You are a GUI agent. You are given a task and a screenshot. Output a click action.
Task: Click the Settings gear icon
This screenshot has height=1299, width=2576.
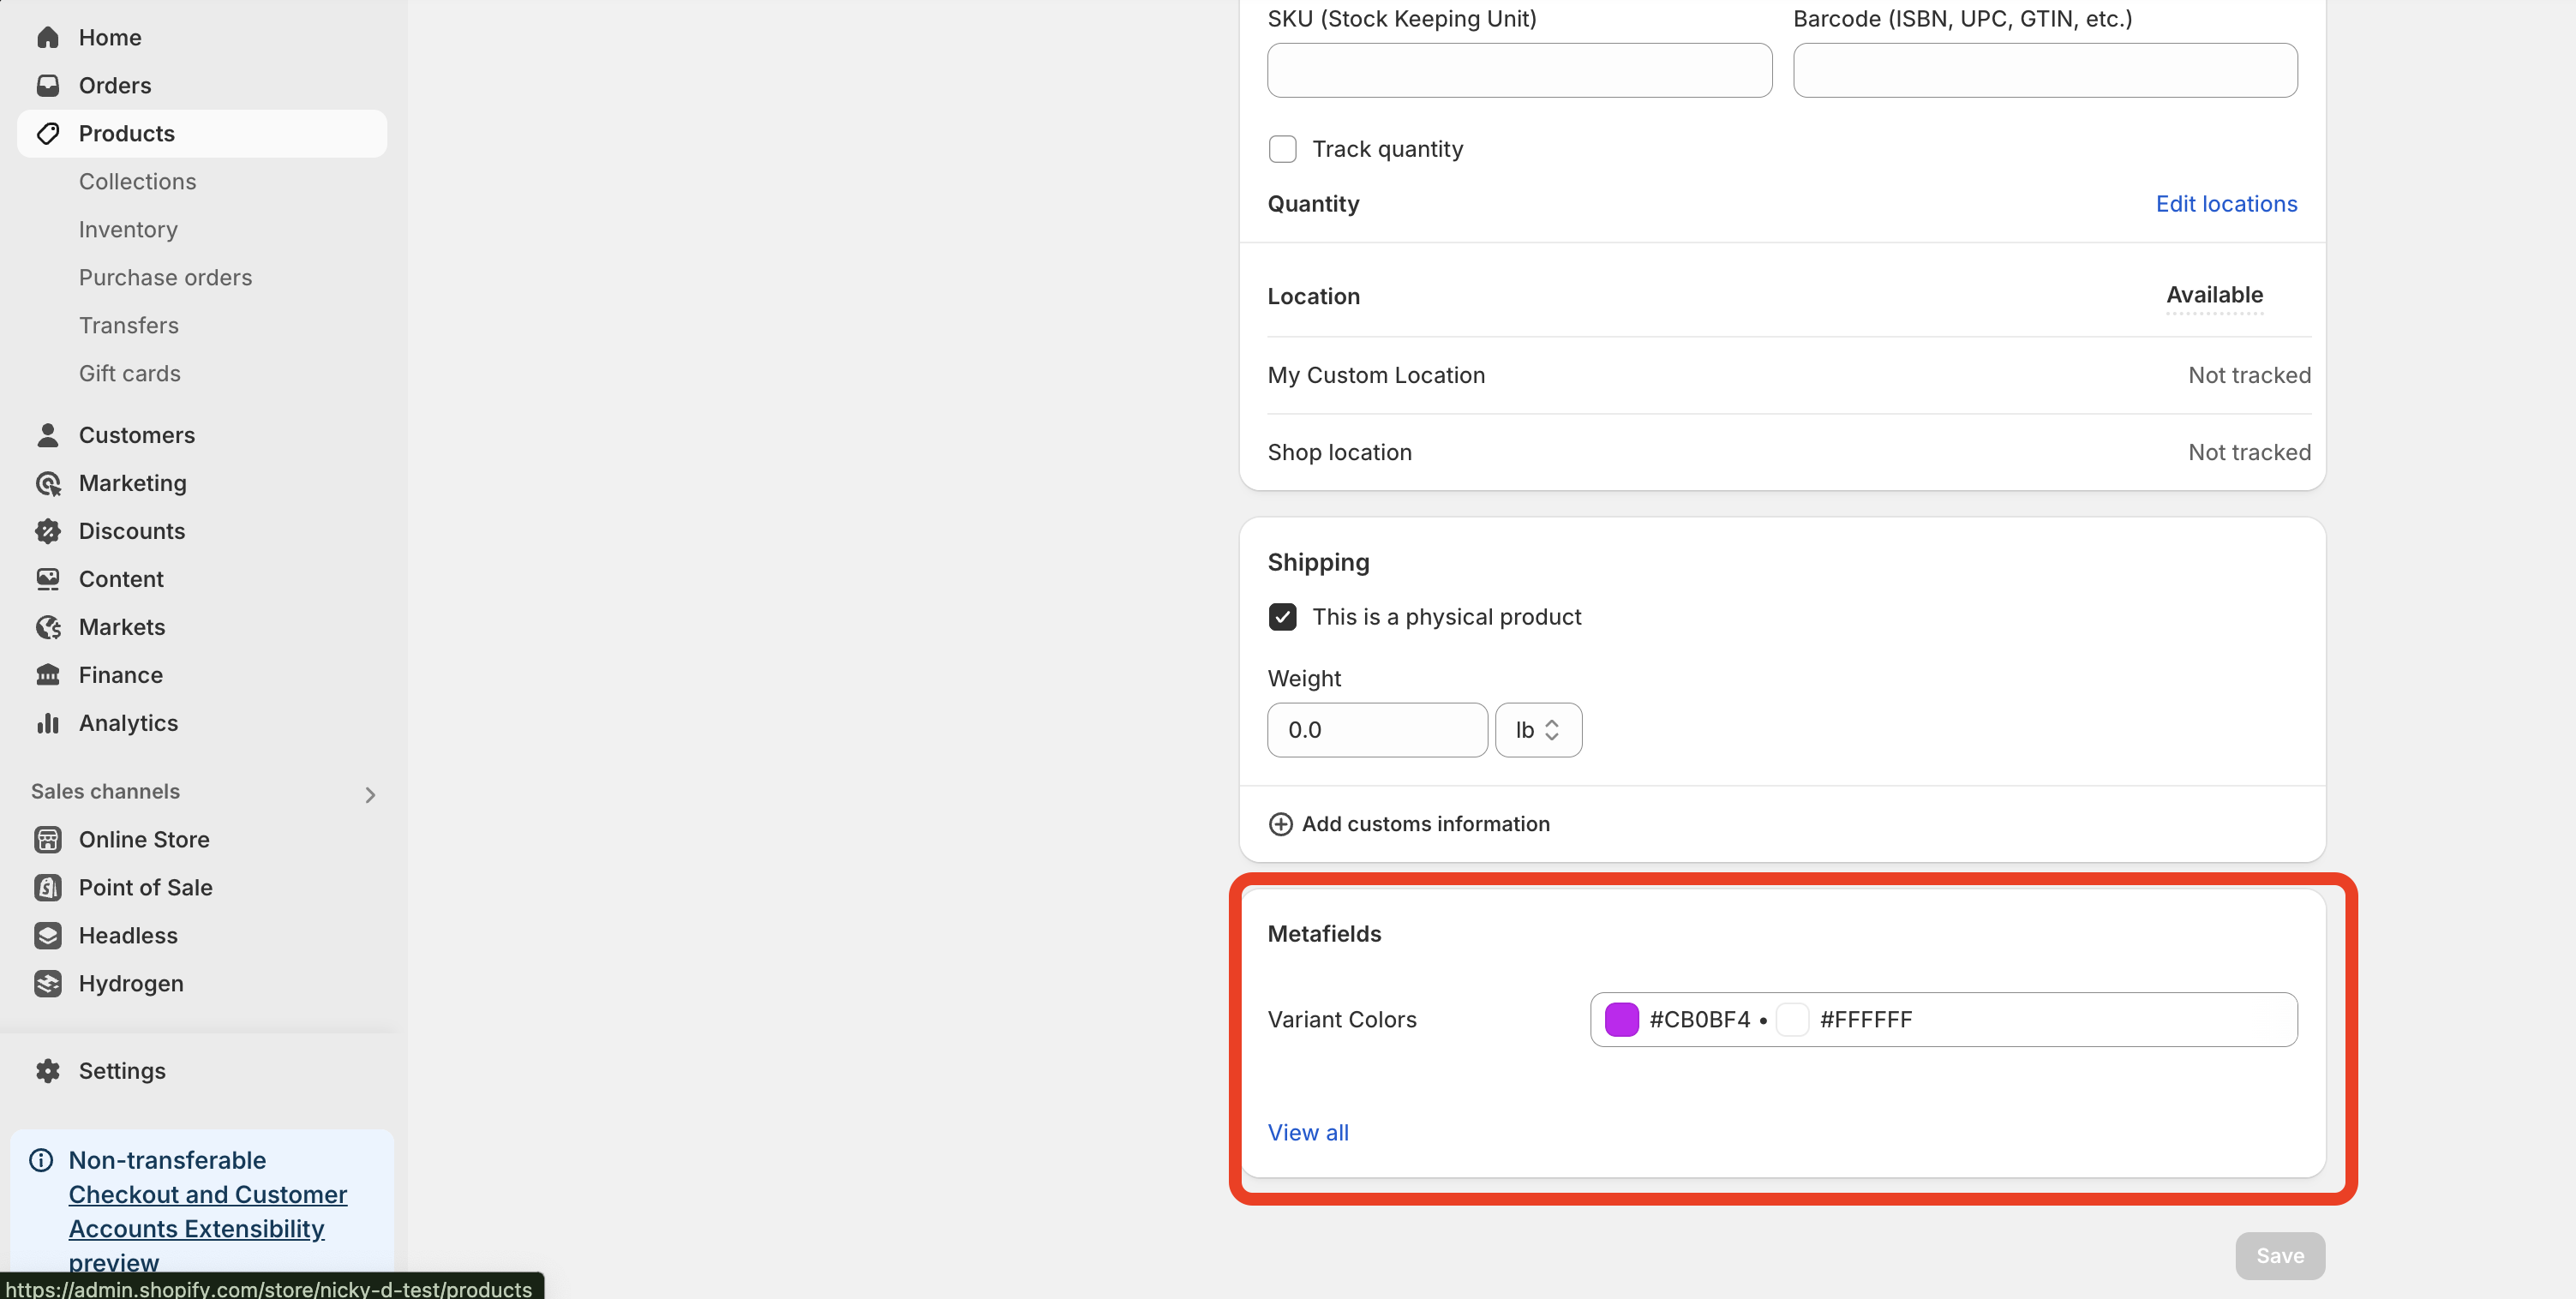(x=47, y=1071)
